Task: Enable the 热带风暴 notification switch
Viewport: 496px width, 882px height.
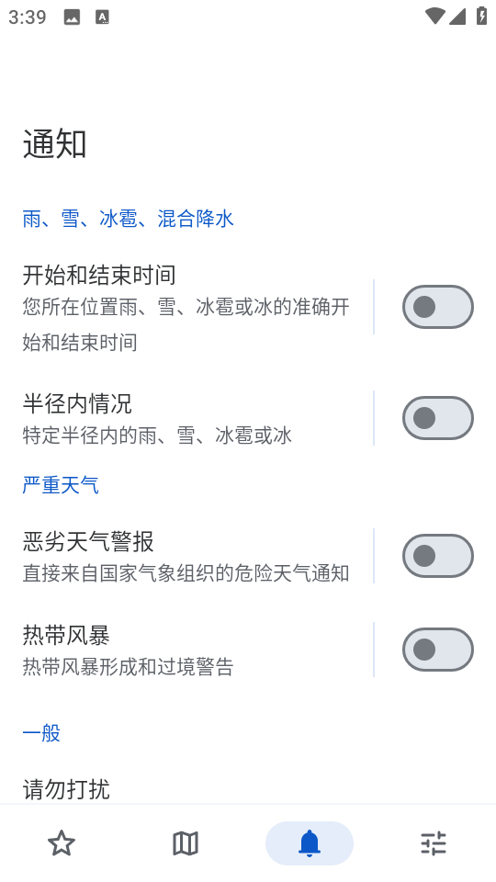Action: coord(438,650)
